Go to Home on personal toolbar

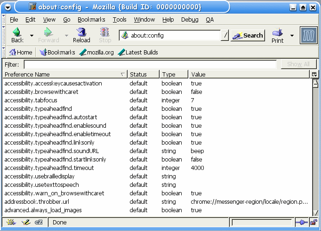click(x=20, y=53)
